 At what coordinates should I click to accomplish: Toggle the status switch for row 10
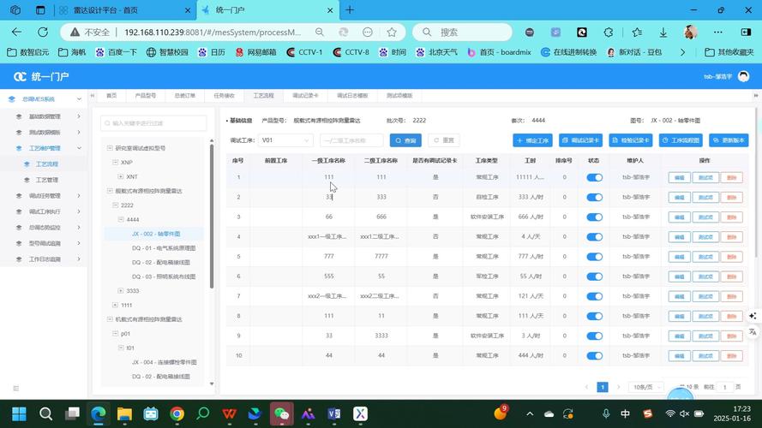(594, 356)
